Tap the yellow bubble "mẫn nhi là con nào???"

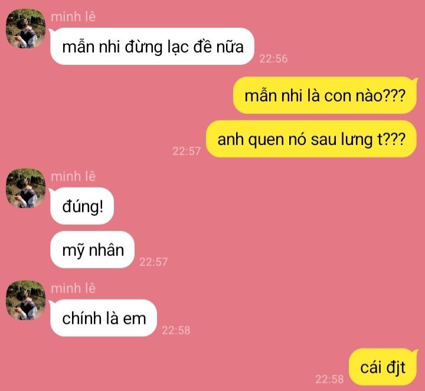coord(325,96)
